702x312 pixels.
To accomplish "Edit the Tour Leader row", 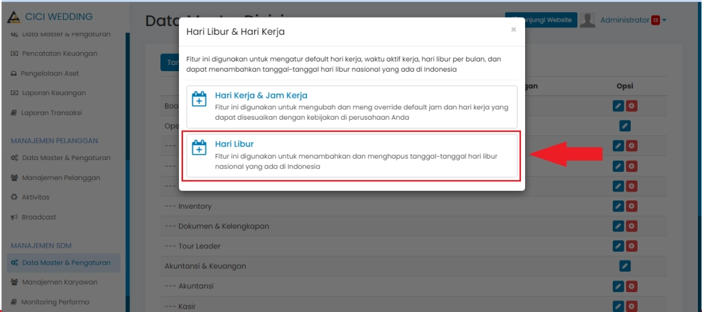I will click(x=618, y=246).
